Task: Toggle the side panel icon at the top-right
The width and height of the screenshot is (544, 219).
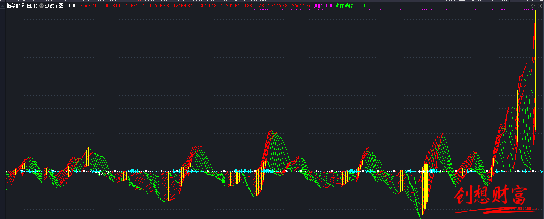Action: click(x=539, y=6)
